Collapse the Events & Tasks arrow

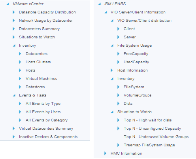14,95
